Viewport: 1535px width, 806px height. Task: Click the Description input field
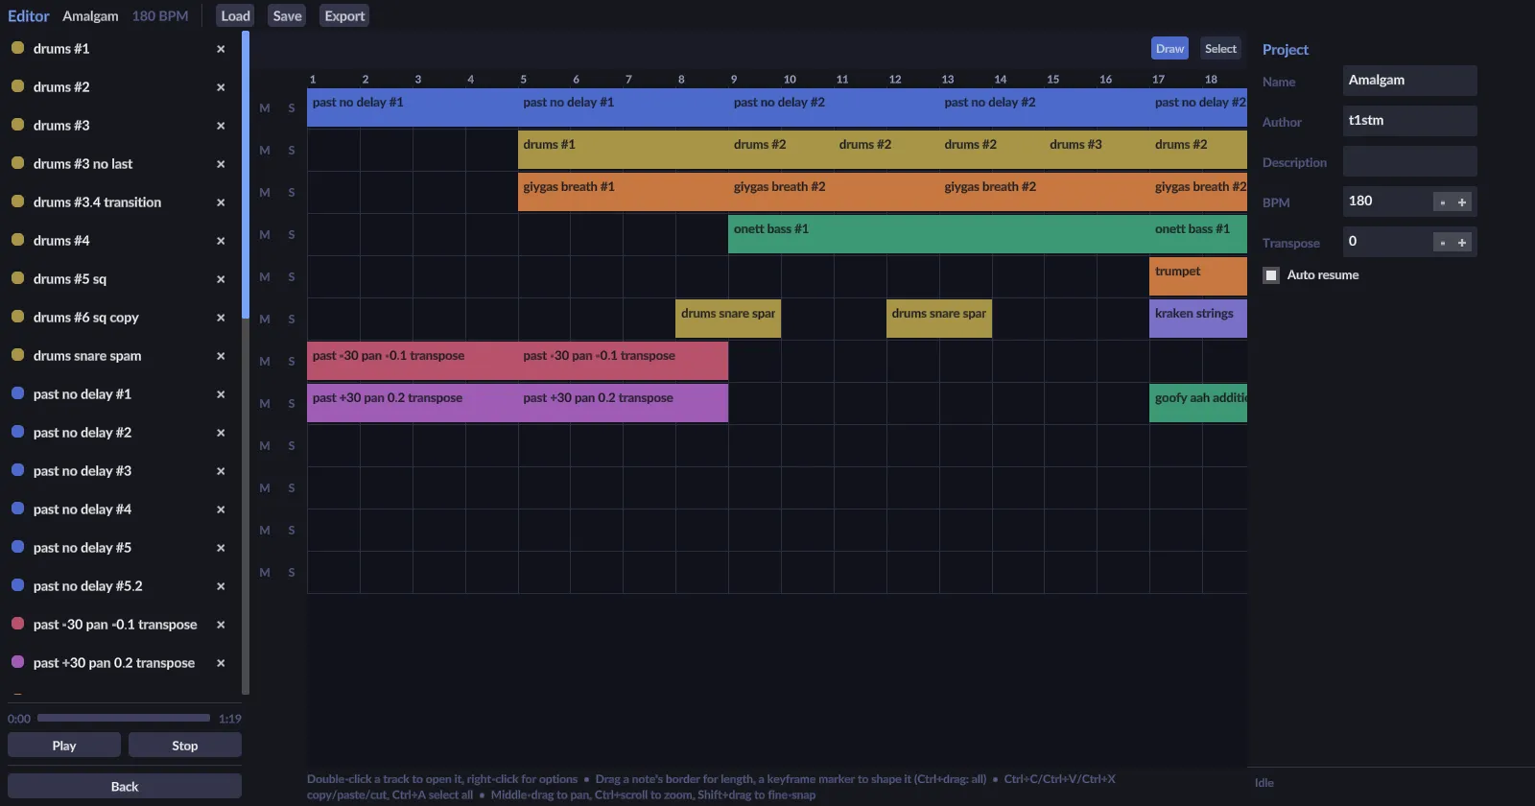click(1409, 161)
